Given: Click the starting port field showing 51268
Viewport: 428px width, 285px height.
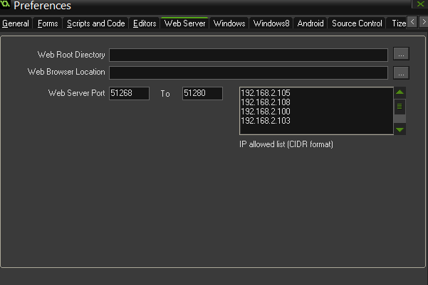Looking at the screenshot, I should [129, 93].
